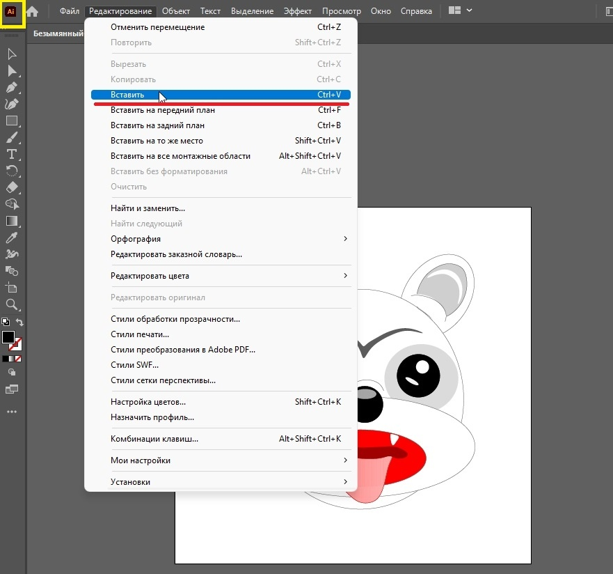Select the Gradient tool
This screenshot has height=574, width=613.
(x=11, y=221)
